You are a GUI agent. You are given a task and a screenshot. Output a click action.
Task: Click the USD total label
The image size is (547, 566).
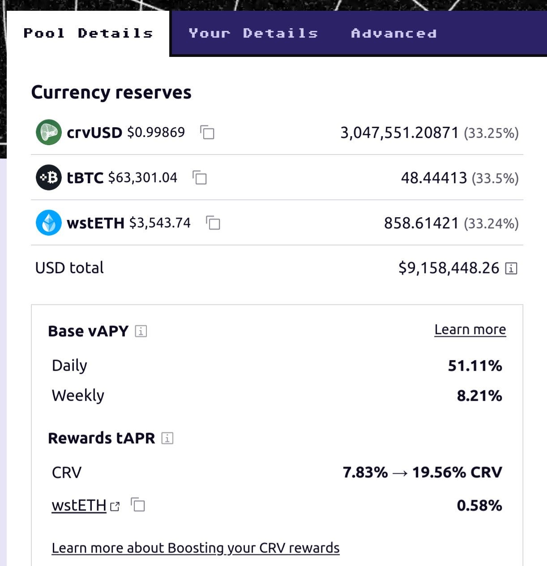69,268
